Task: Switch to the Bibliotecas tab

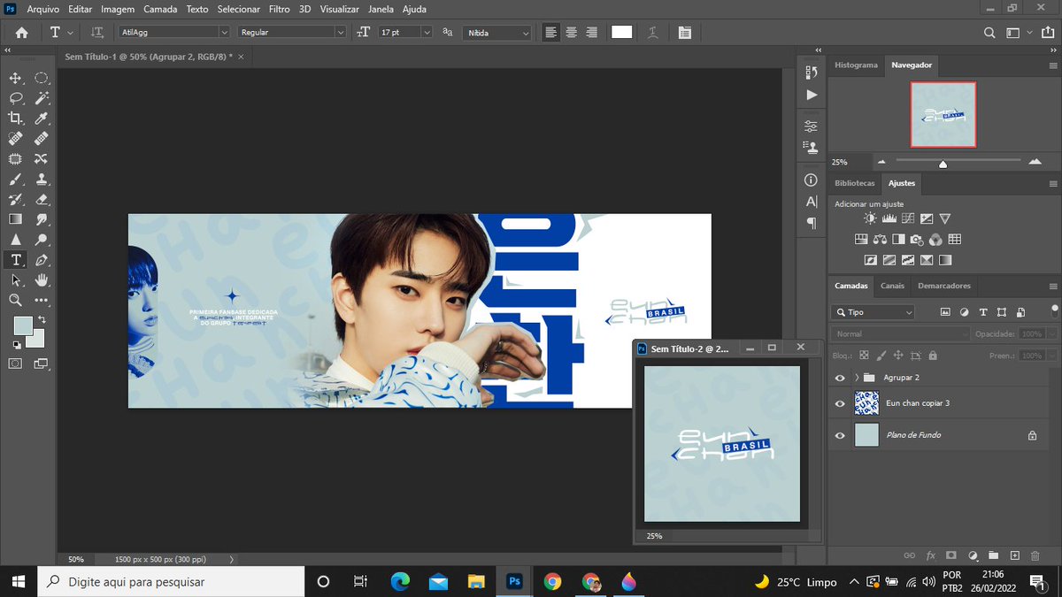Action: pyautogui.click(x=855, y=183)
